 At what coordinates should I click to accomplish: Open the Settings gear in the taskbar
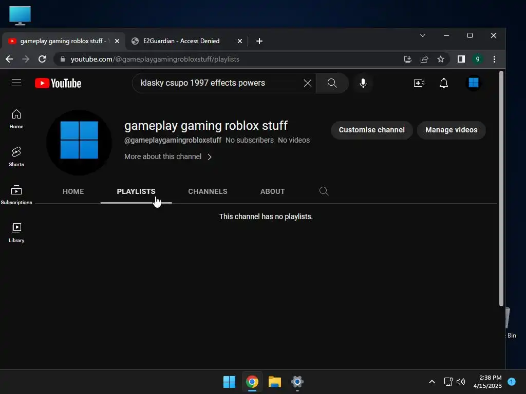[x=297, y=382]
